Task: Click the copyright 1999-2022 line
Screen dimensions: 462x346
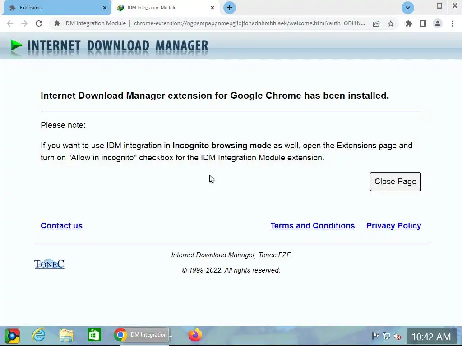Action: click(x=231, y=270)
